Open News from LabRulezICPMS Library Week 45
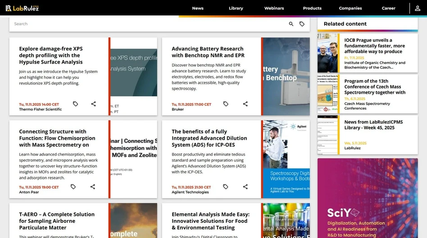This screenshot has width=427, height=238. click(x=373, y=125)
